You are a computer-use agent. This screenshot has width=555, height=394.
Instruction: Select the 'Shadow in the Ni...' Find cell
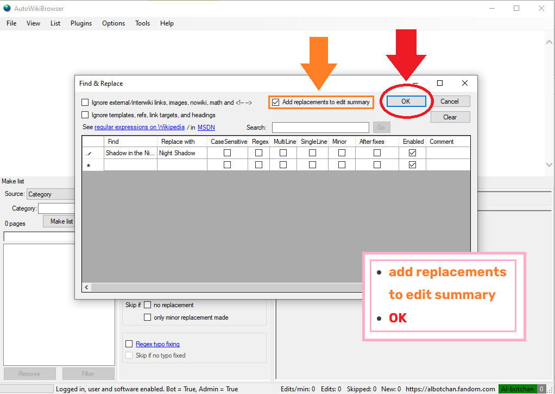[x=130, y=153]
